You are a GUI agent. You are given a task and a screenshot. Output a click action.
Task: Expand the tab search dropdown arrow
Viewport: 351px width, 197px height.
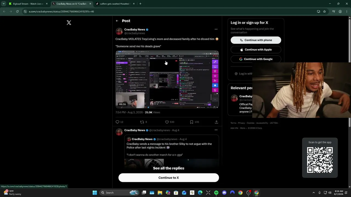click(4, 4)
